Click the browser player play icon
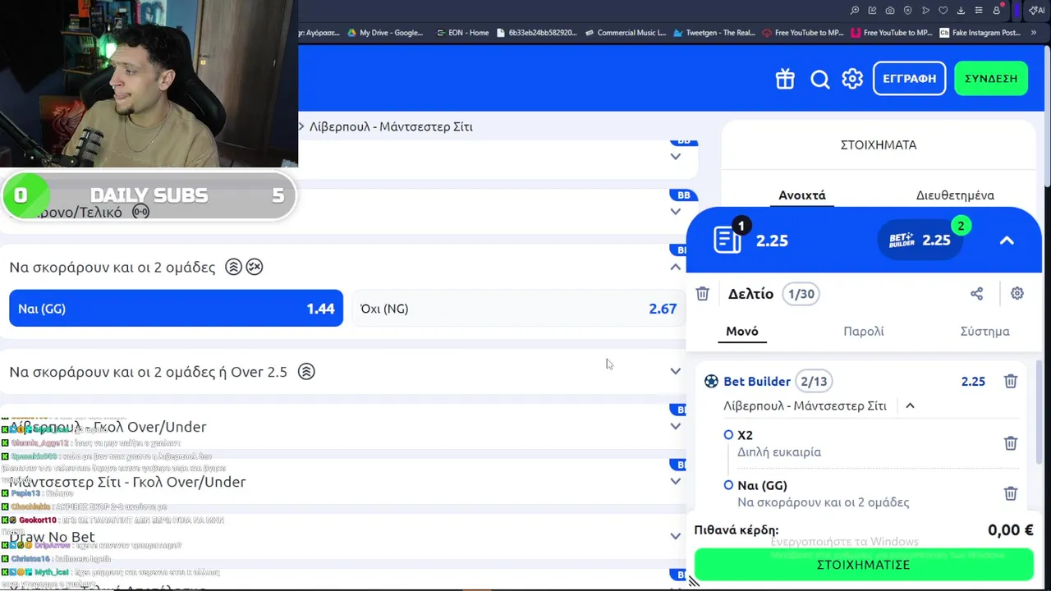1051x591 pixels. (x=925, y=11)
